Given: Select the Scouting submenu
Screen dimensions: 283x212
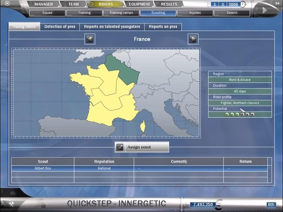Looking at the screenshot, I should 158,13.
